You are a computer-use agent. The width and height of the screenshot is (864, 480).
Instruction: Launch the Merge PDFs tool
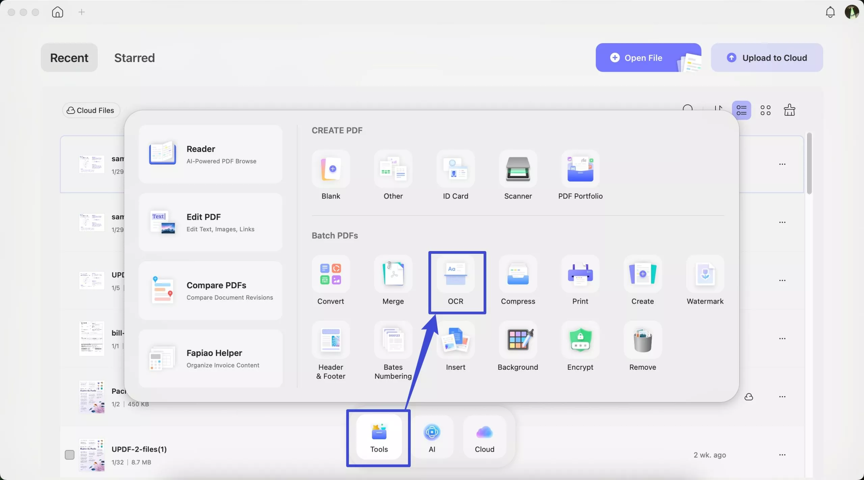[393, 281]
